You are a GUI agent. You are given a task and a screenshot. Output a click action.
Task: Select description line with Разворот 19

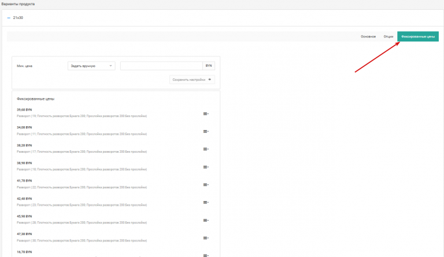pos(82,116)
